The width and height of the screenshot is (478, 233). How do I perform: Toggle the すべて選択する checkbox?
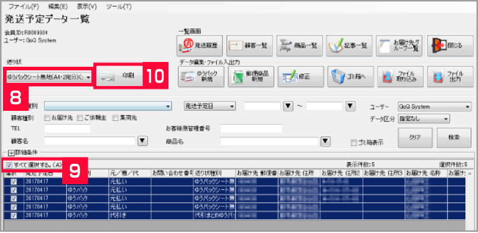(9, 165)
